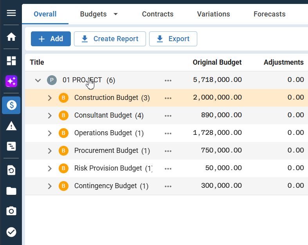Open the dashboard grid icon
The height and width of the screenshot is (245, 308).
[11, 61]
